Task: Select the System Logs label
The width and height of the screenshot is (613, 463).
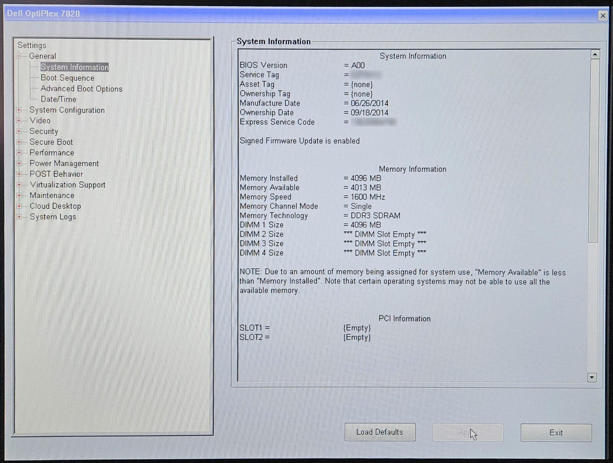Action: (x=53, y=217)
